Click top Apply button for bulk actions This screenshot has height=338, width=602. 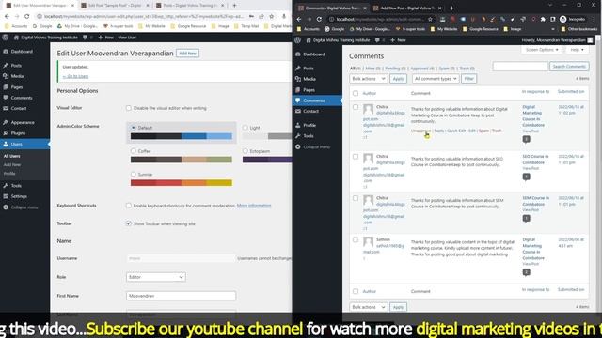click(x=398, y=79)
